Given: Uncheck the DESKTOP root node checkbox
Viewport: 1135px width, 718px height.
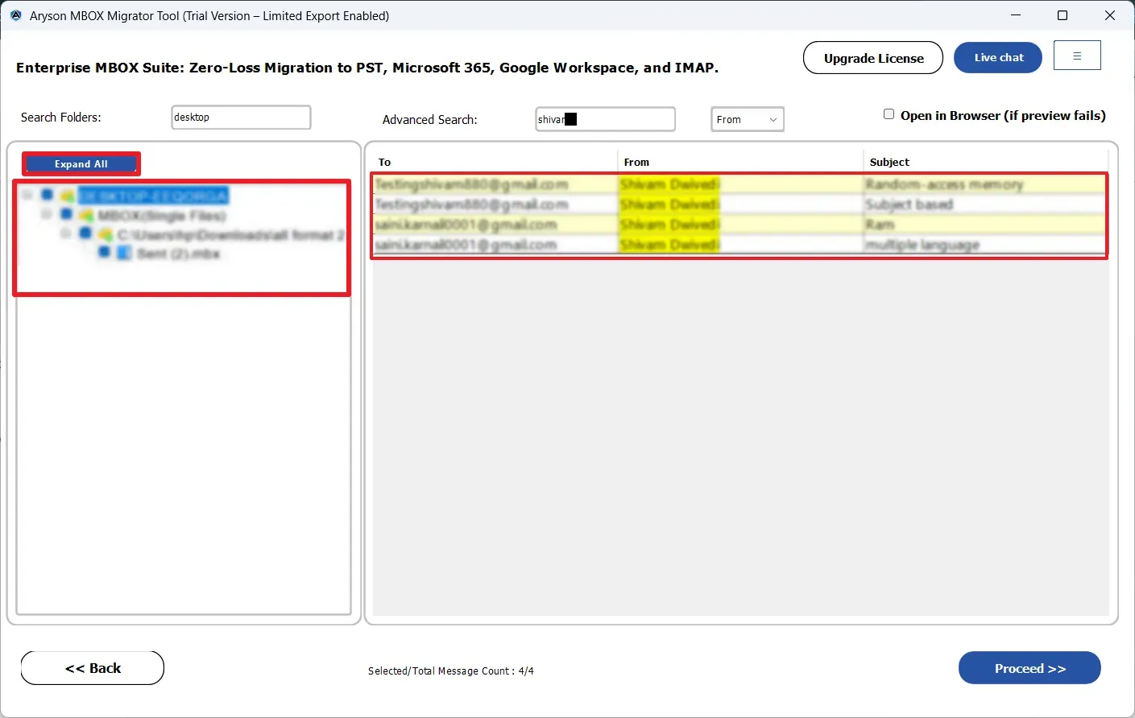Looking at the screenshot, I should [x=47, y=195].
